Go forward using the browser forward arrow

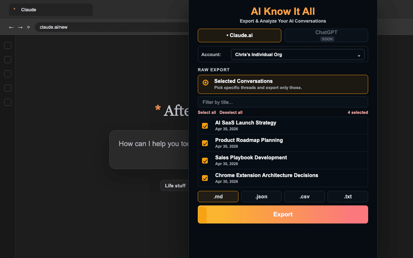point(20,27)
